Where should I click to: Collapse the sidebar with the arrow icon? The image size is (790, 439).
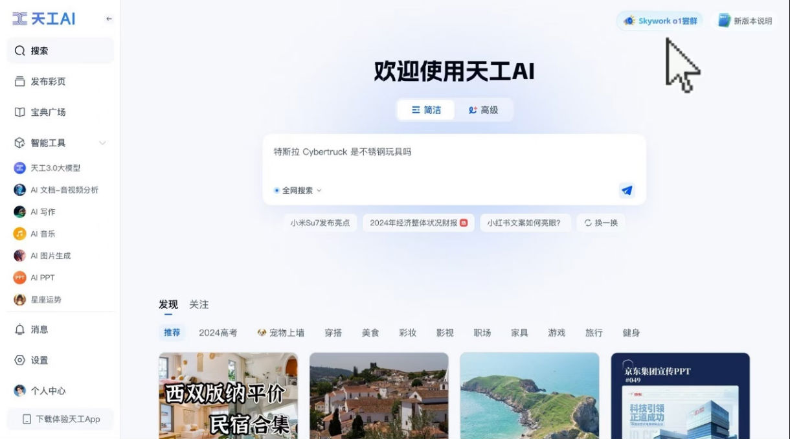[x=109, y=19]
